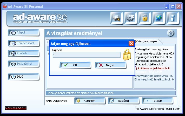Open the Állapot status section
The width and height of the screenshot is (185, 116).
click(24, 32)
